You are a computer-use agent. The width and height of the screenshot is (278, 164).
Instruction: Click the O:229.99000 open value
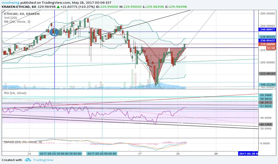(x=107, y=7)
